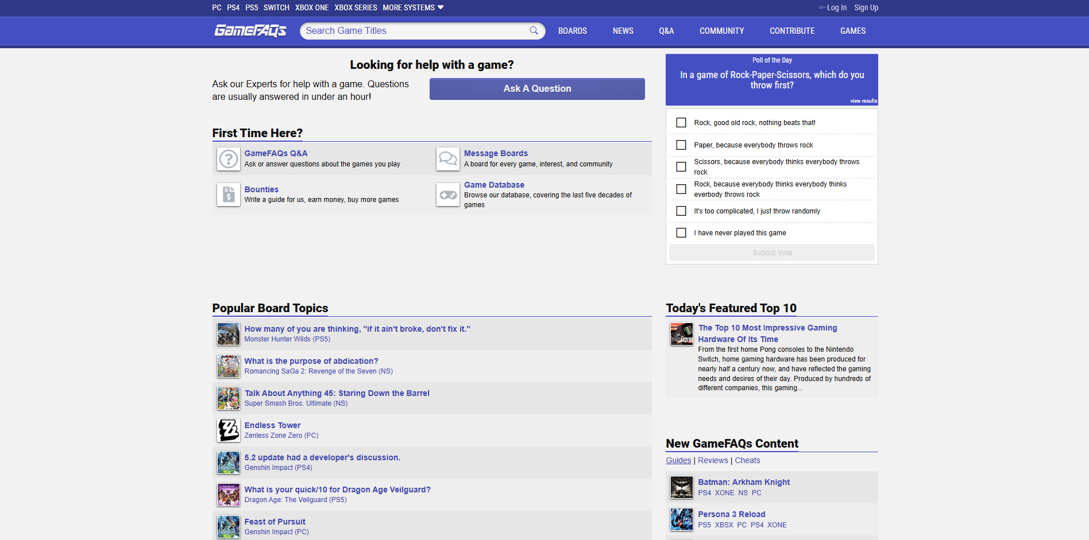The image size is (1089, 540).
Task: Focus the Search Game Titles field
Action: 415,31
